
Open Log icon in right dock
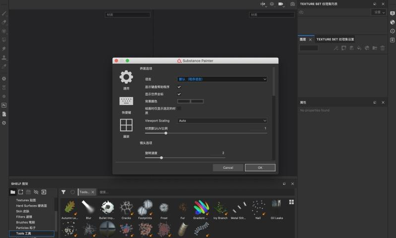392,40
